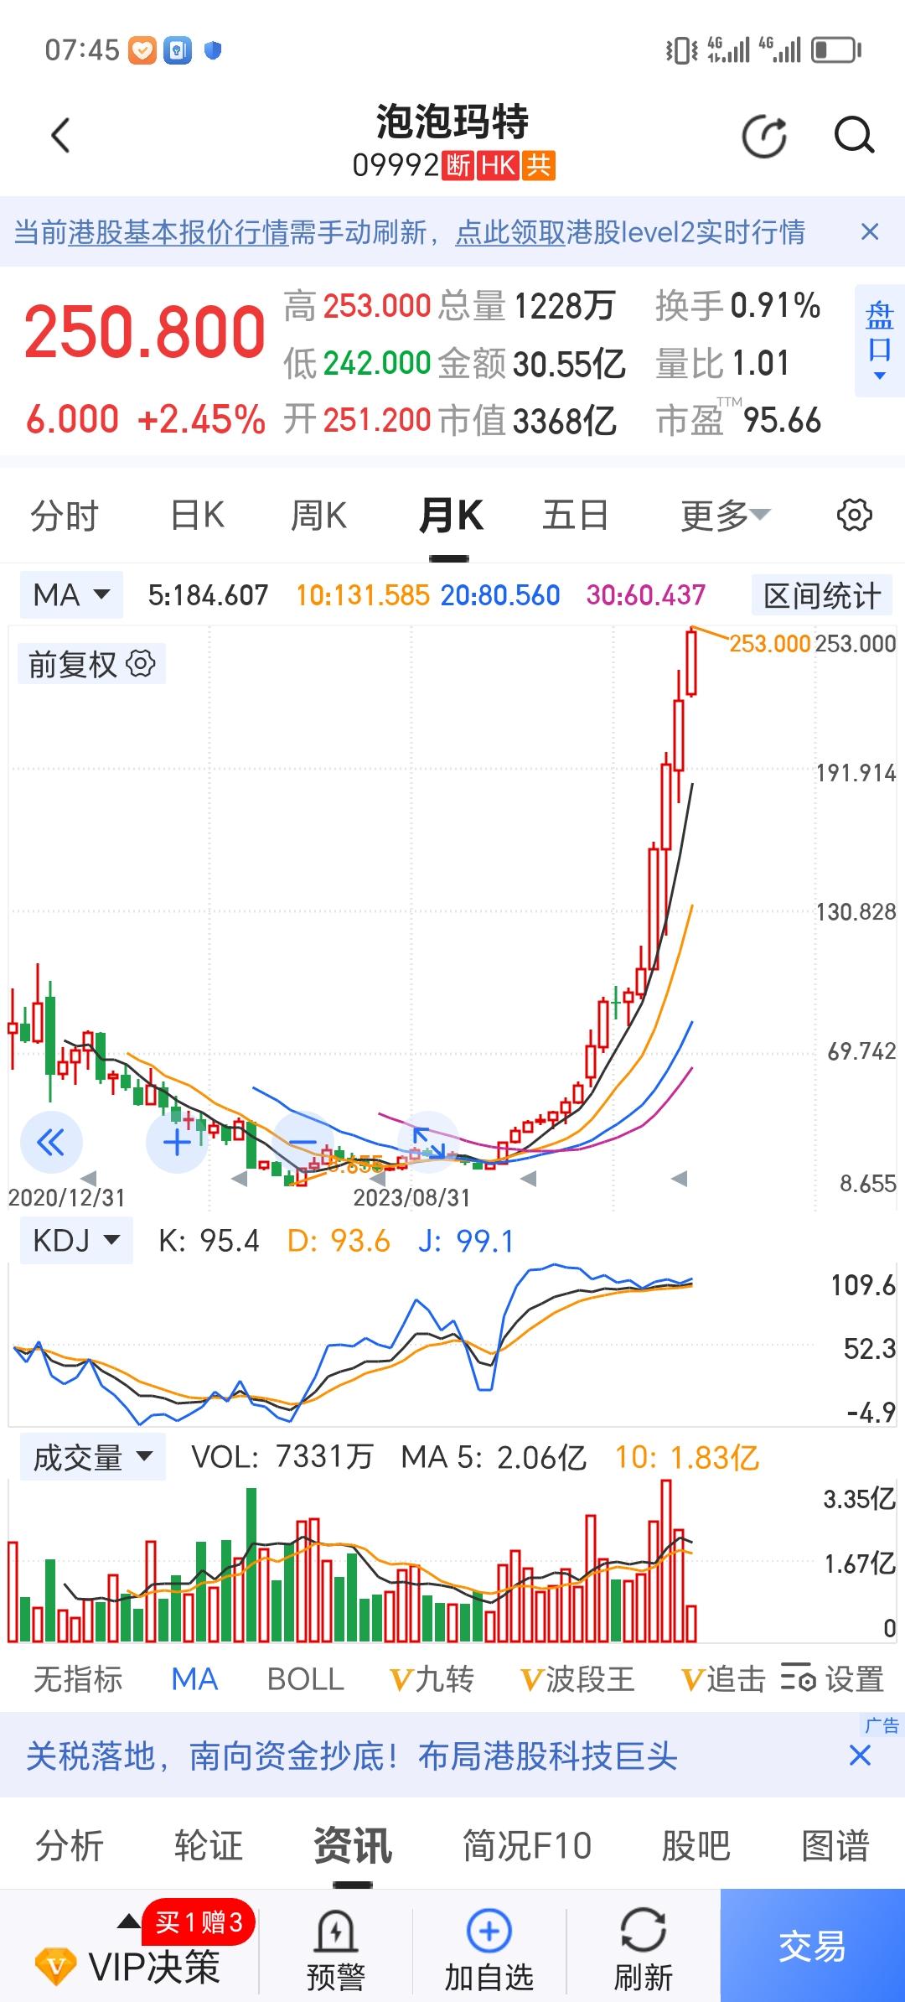Zoom in chart with plus button

click(x=176, y=1142)
